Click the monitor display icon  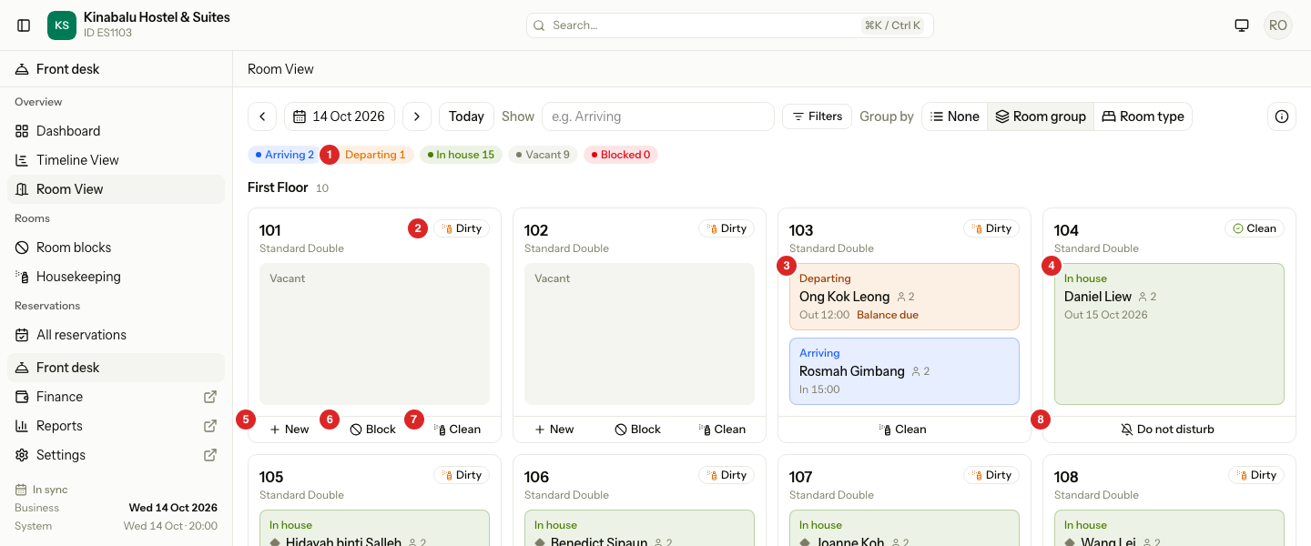tap(1242, 25)
